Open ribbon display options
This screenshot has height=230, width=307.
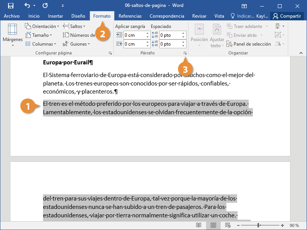244,6
